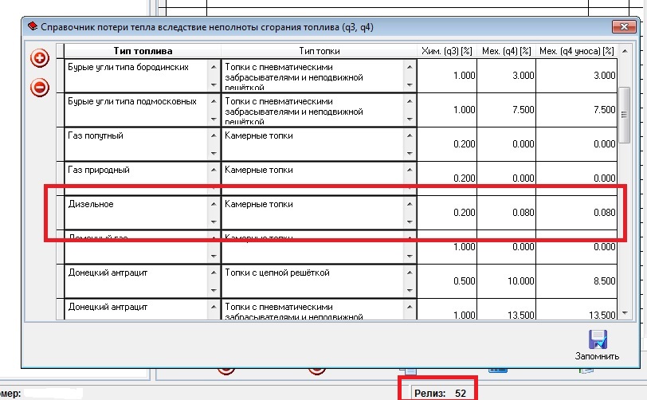
Task: Click the Запомнить floppy disk icon
Action: pyautogui.click(x=597, y=339)
